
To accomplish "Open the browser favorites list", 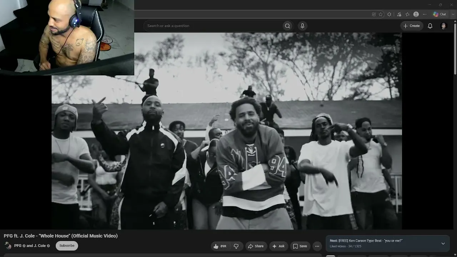I will (x=407, y=14).
